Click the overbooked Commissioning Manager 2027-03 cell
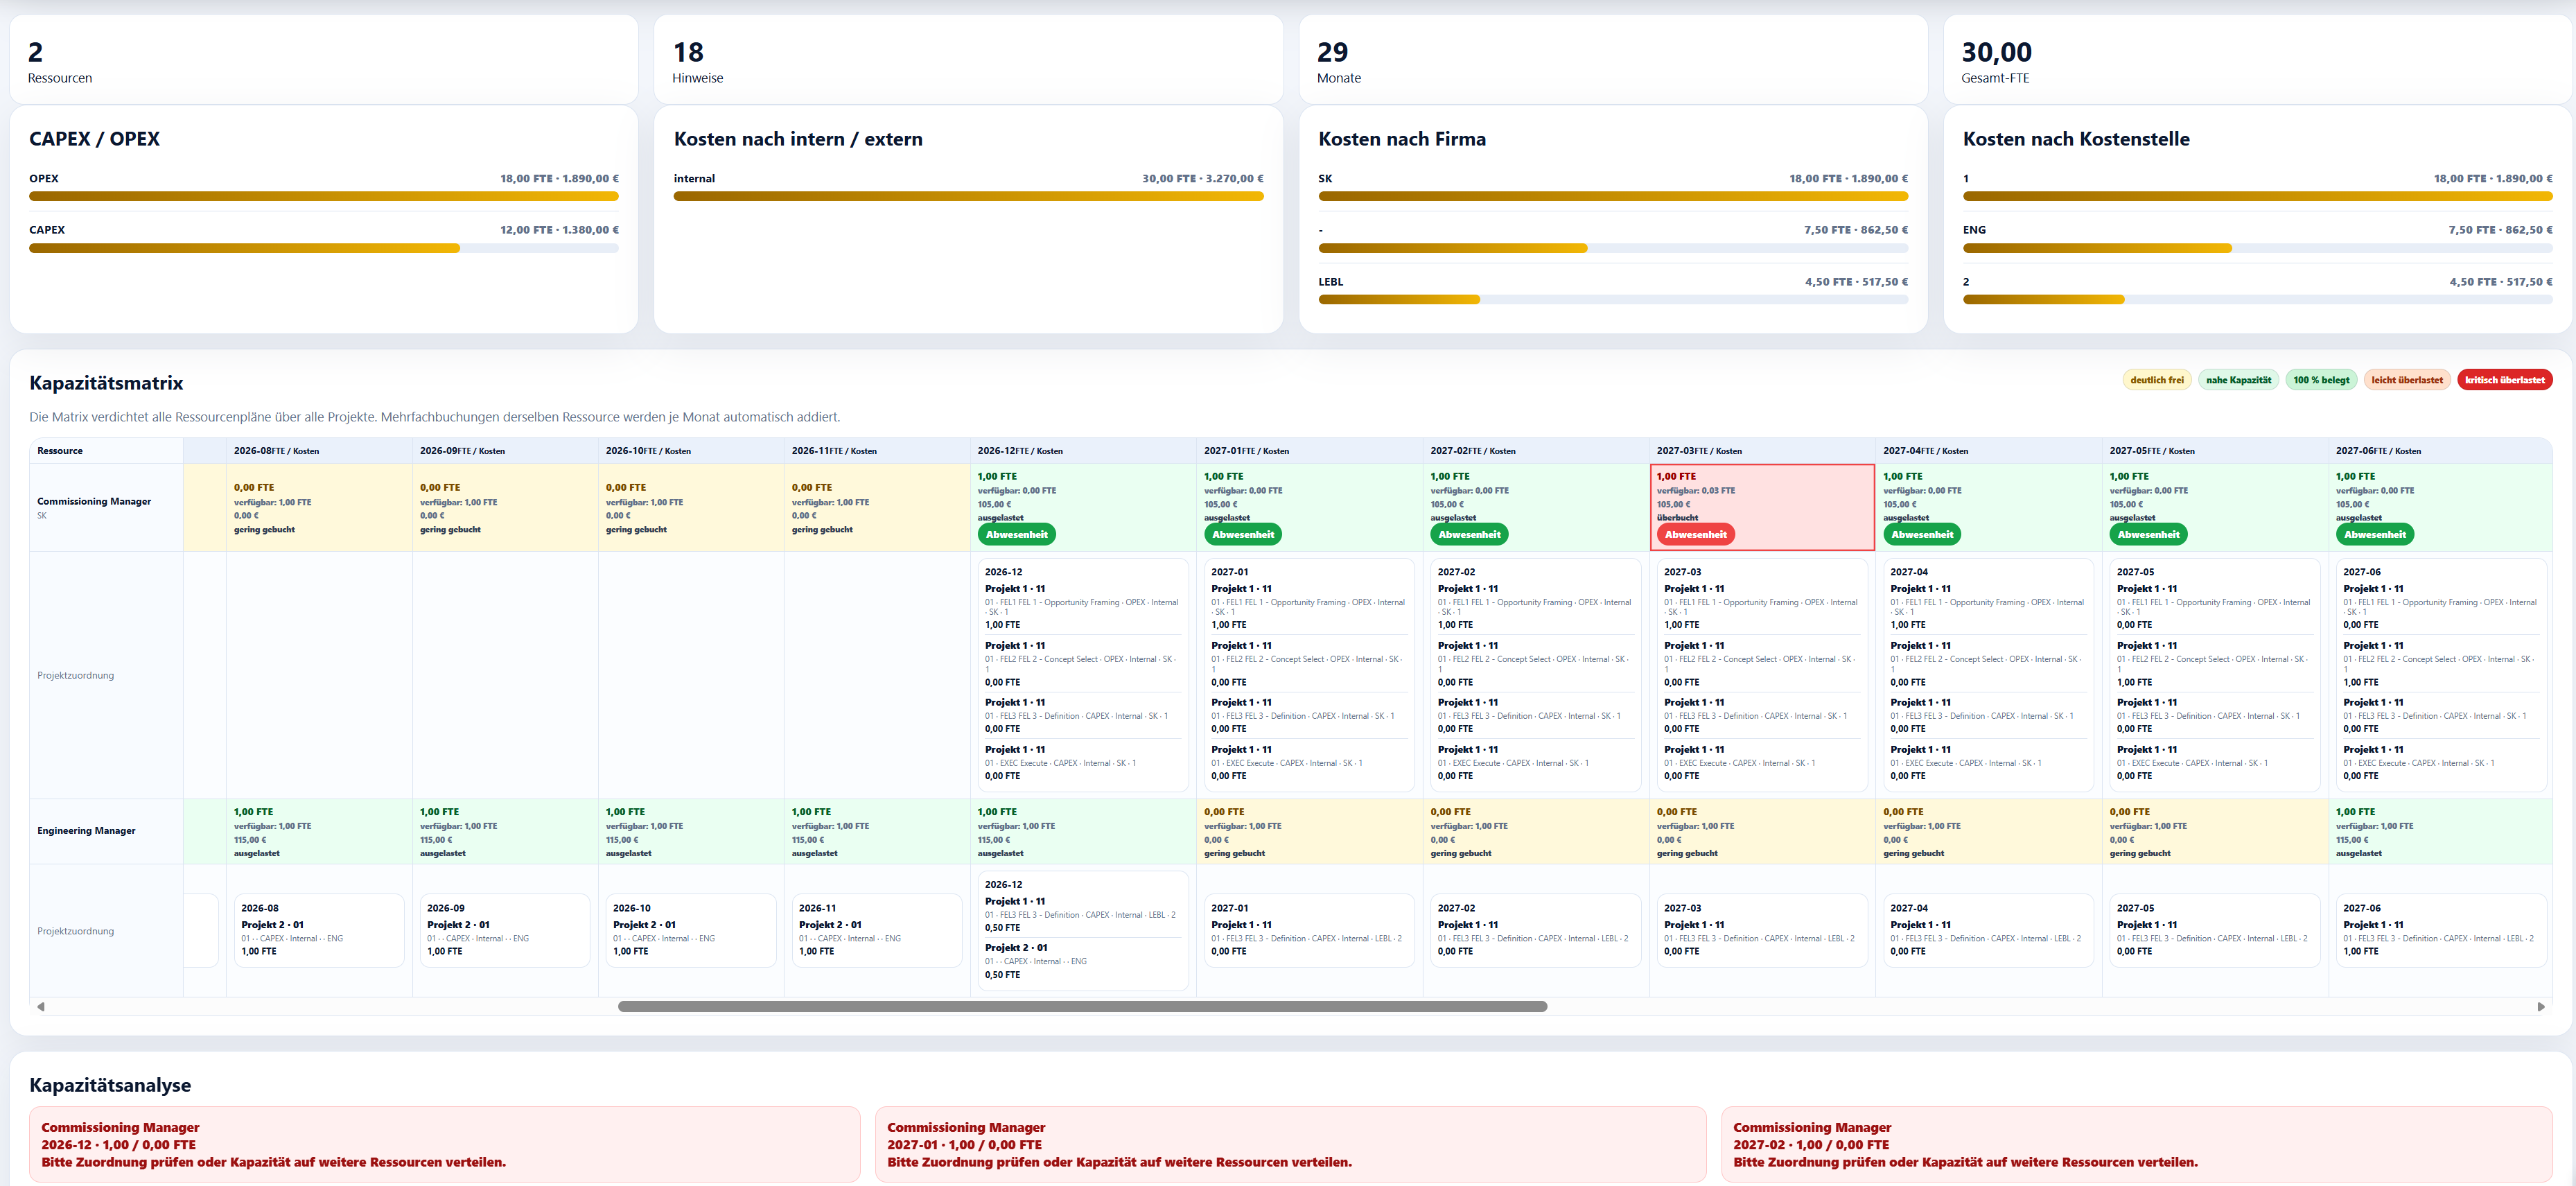This screenshot has height=1186, width=2576. [x=1762, y=507]
